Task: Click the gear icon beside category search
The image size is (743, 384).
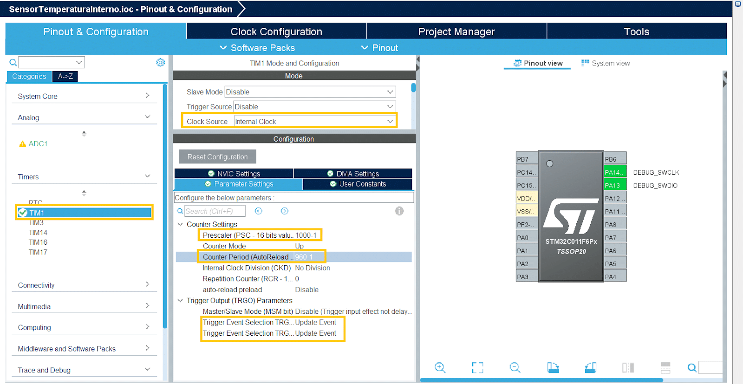Action: pyautogui.click(x=161, y=62)
